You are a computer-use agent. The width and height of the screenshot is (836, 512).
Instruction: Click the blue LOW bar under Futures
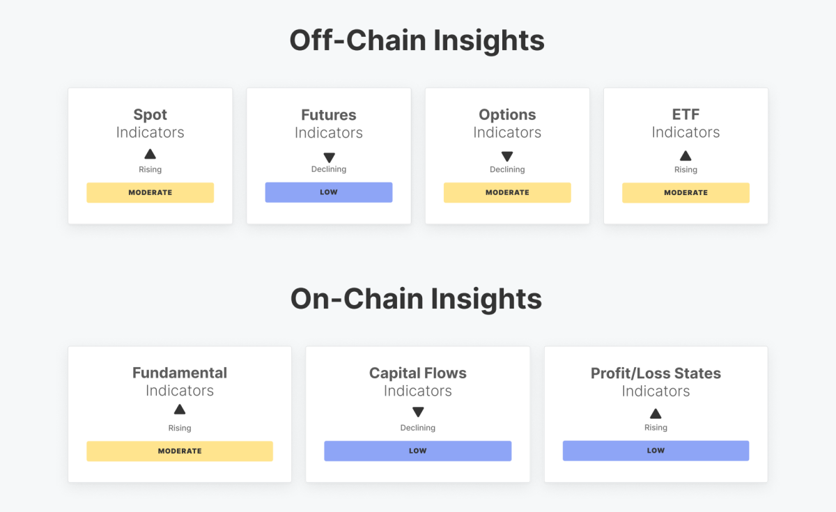tap(329, 193)
